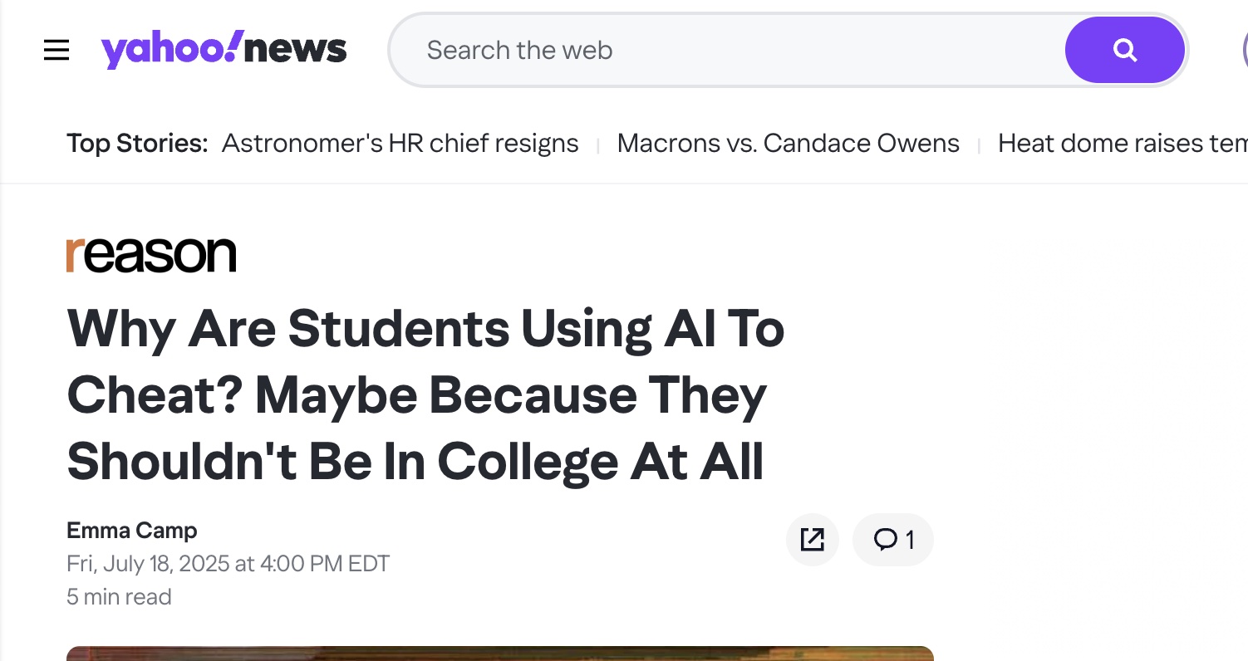
Task: Click the word "news" in the header logo
Action: point(296,51)
